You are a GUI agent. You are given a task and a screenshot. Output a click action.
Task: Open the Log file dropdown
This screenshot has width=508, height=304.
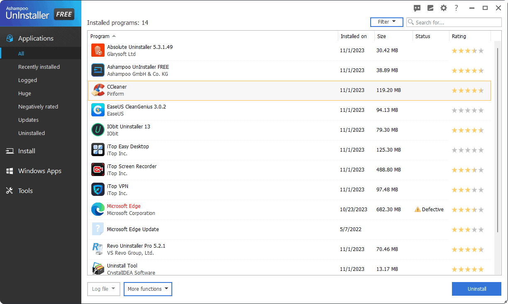pos(103,289)
